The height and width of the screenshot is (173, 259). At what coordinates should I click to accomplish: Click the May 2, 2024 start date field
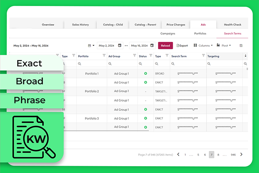click(110, 45)
